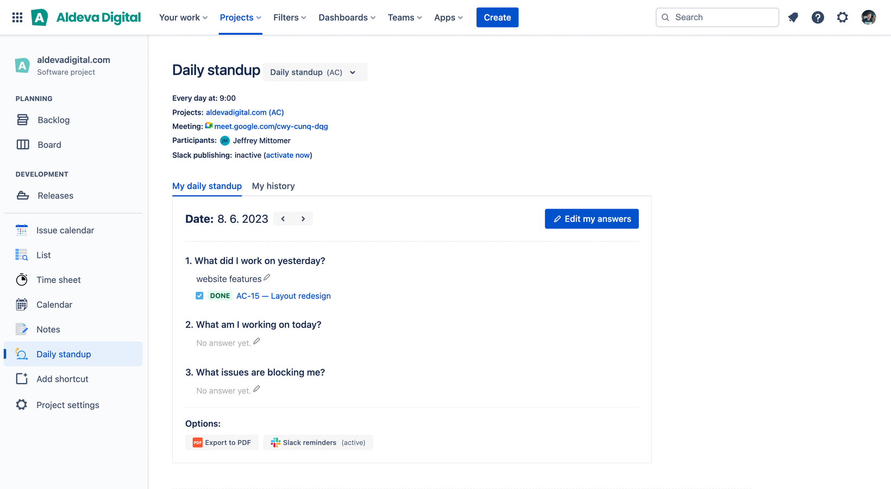This screenshot has width=891, height=489.
Task: Open the meet.google.com meeting link
Action: click(271, 127)
